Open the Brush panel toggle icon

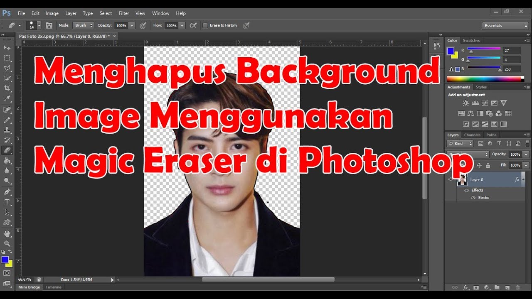[x=49, y=25]
